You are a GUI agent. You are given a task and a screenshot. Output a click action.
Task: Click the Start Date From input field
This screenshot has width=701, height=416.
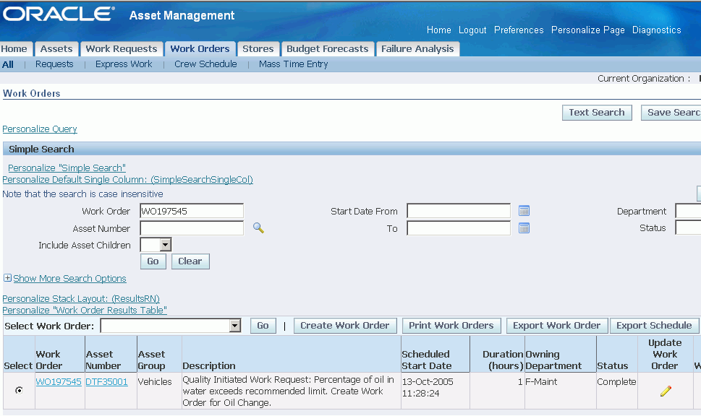(x=459, y=211)
